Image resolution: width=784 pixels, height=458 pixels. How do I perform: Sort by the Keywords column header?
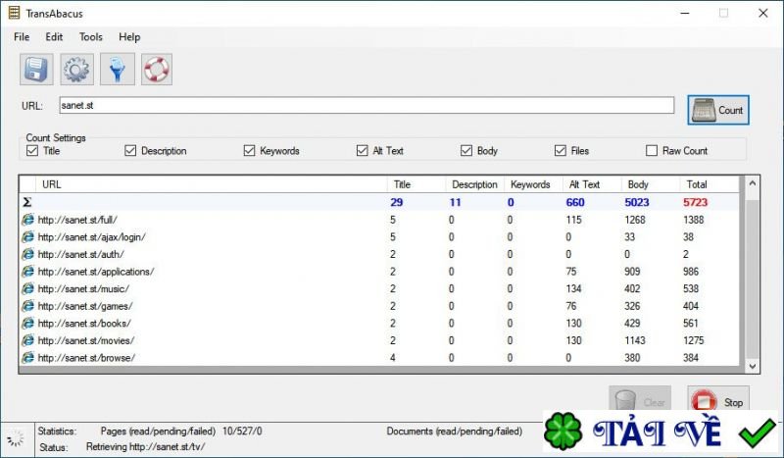click(x=533, y=184)
